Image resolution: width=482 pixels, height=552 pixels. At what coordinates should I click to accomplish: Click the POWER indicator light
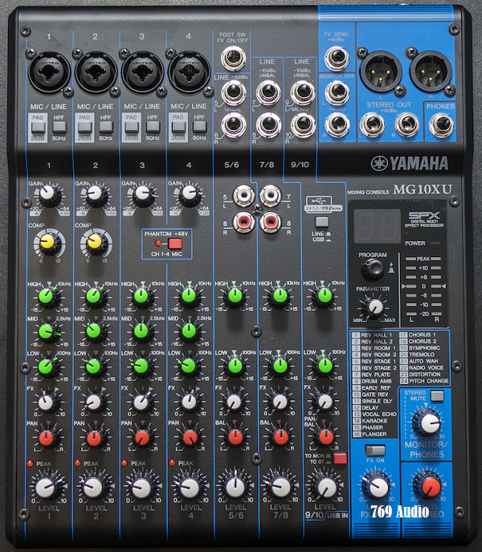[435, 243]
